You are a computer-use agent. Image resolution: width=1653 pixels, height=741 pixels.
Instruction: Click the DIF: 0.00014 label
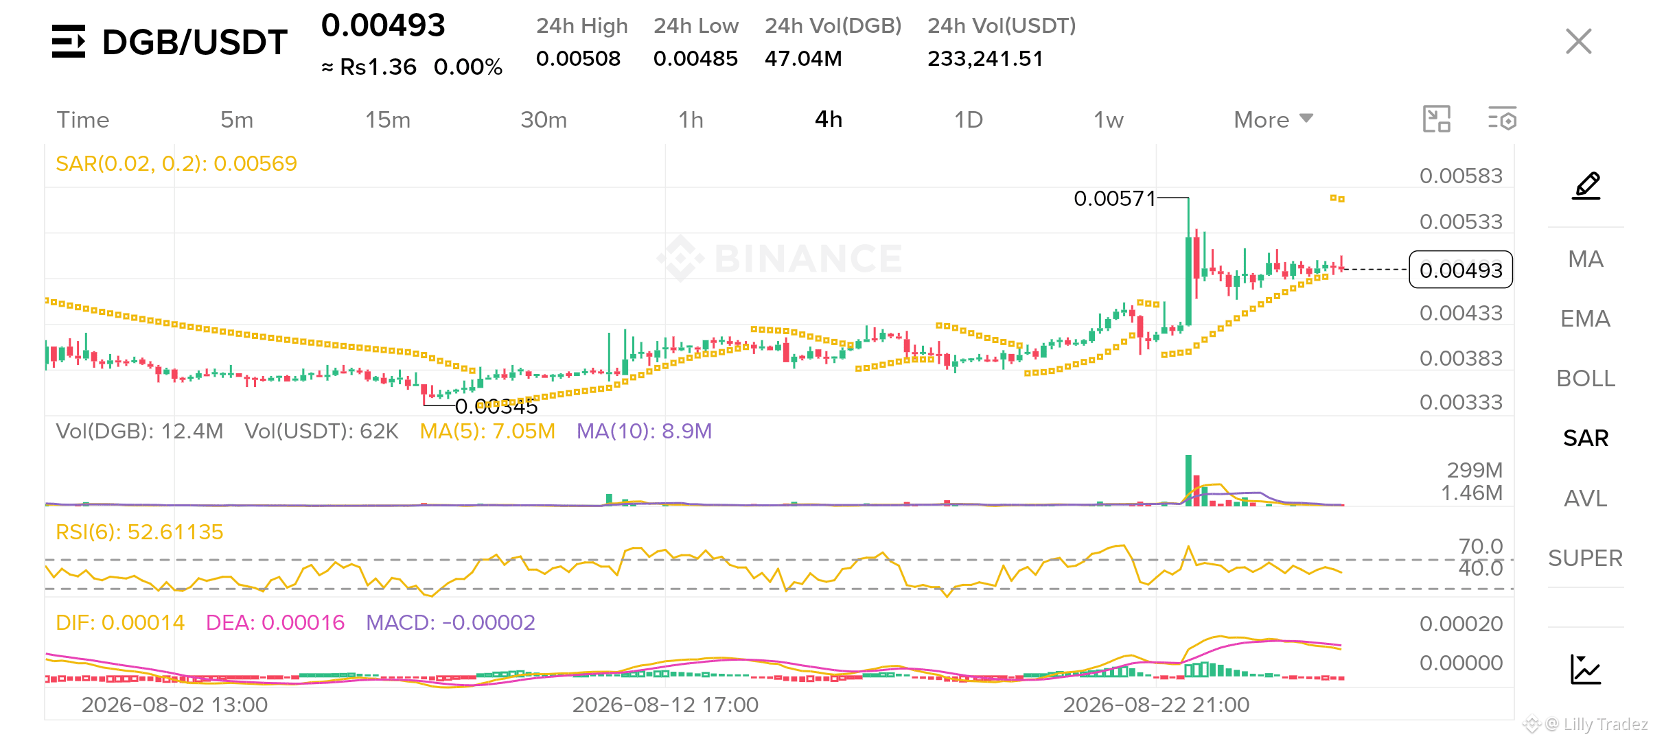120,622
